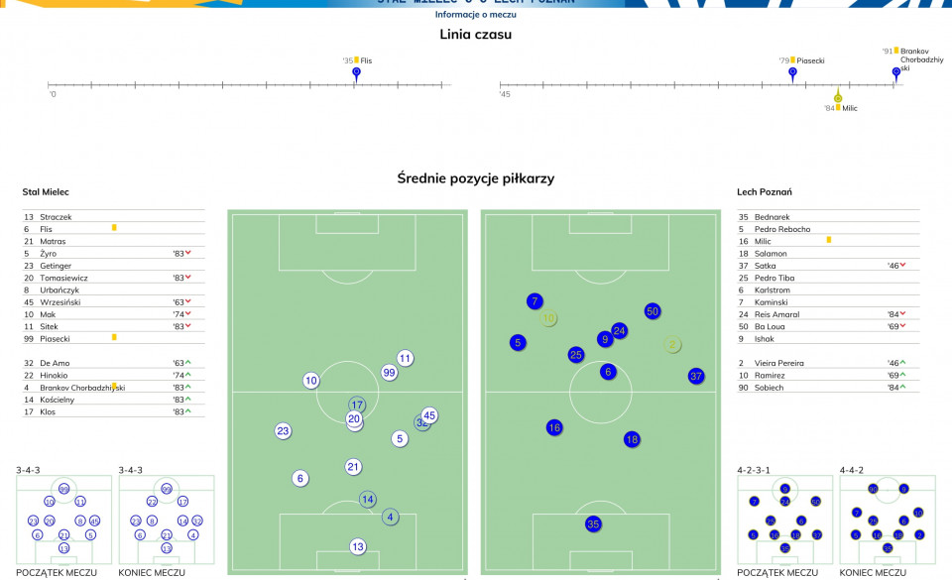Image resolution: width=952 pixels, height=580 pixels.
Task: Open Informacje o meczu link
Action: pyautogui.click(x=475, y=15)
